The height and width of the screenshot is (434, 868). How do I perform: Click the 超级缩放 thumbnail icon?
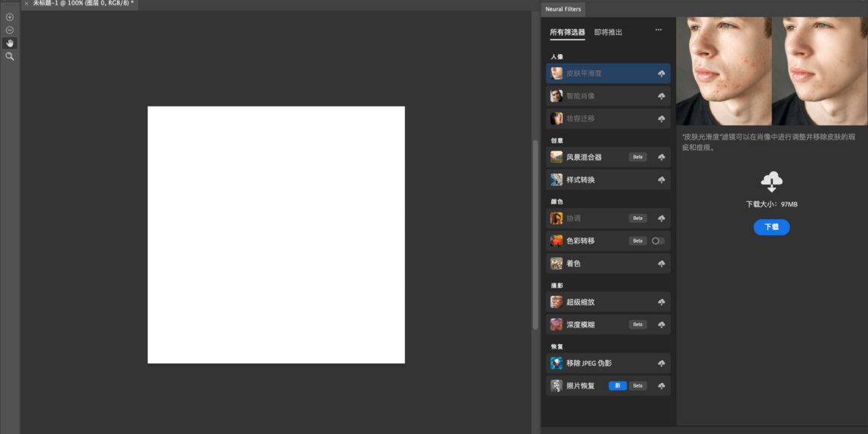(x=557, y=302)
